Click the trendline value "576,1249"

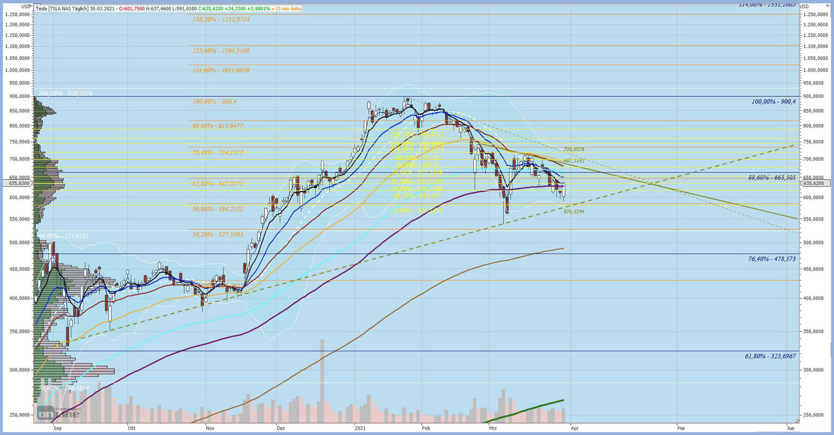click(574, 212)
